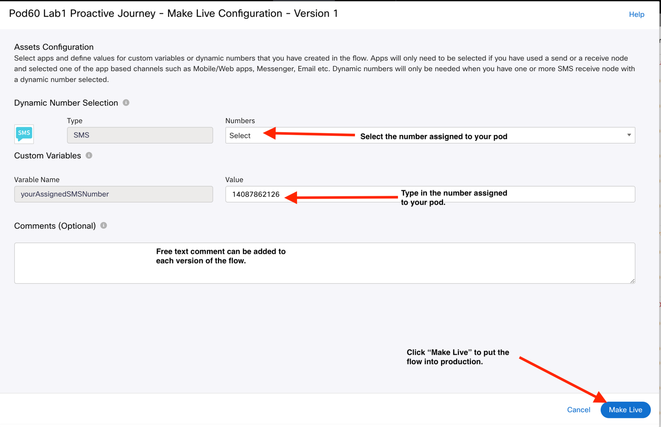Grab the Comments box resize handle

click(632, 281)
